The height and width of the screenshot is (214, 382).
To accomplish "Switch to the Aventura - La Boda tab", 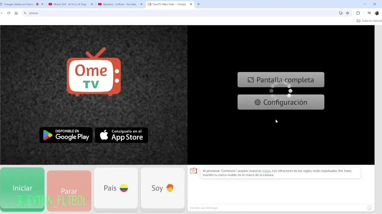I will (120, 4).
